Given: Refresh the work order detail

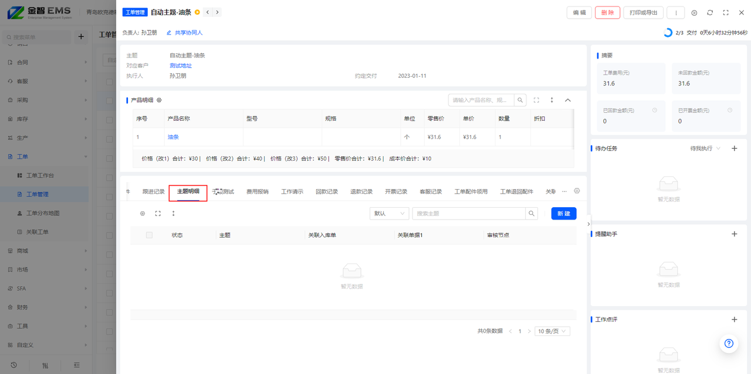Looking at the screenshot, I should click(710, 13).
